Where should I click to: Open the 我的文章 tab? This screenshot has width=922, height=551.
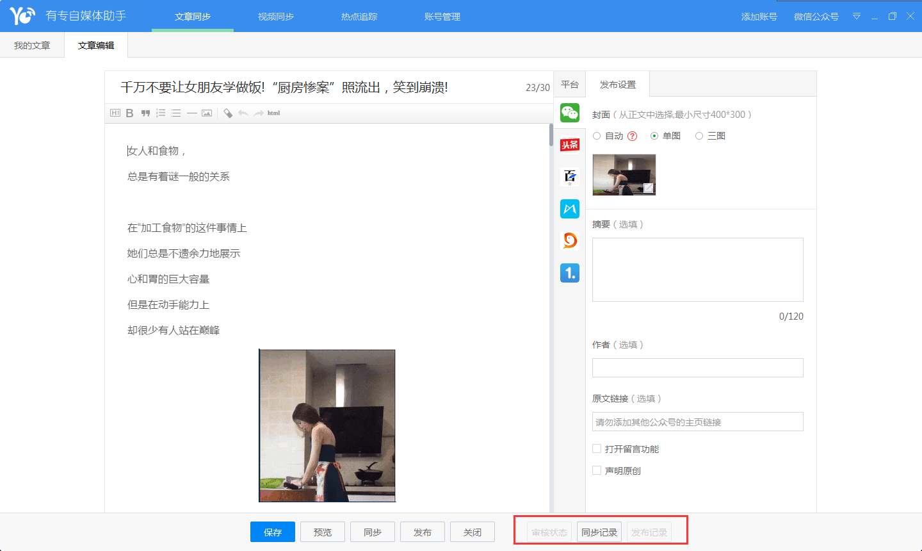click(32, 45)
